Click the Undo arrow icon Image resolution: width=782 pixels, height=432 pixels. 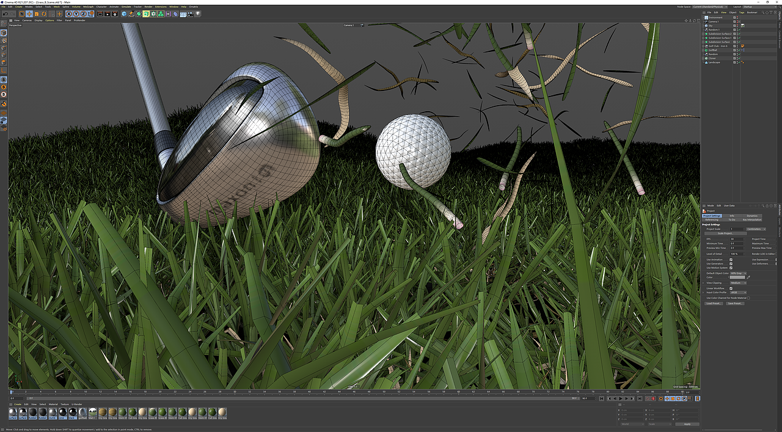click(5, 13)
